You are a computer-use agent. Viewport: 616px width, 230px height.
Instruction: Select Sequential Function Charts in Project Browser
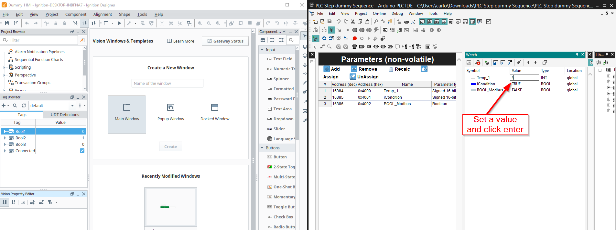tap(39, 60)
